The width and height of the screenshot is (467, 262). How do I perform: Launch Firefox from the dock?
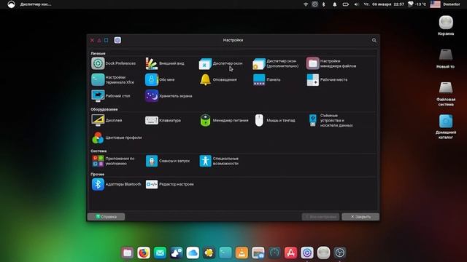144,253
